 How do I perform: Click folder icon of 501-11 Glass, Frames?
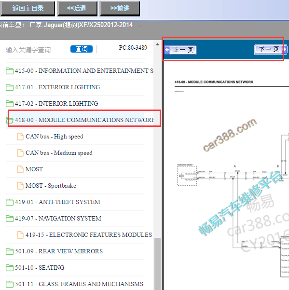pyautogui.click(x=10, y=284)
